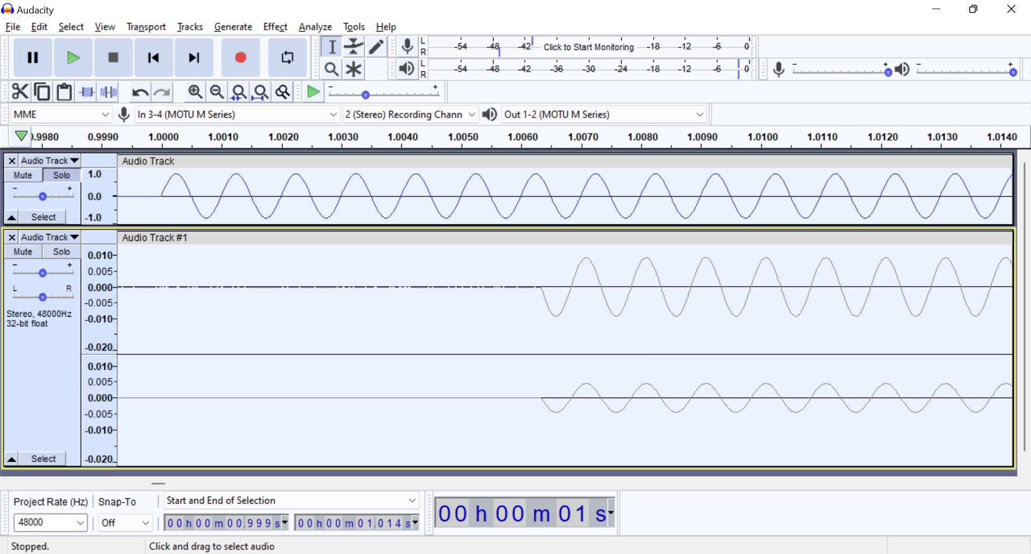Screen dimensions: 1031x554
Task: Click Select button on Audio Track #1
Action: pos(43,458)
